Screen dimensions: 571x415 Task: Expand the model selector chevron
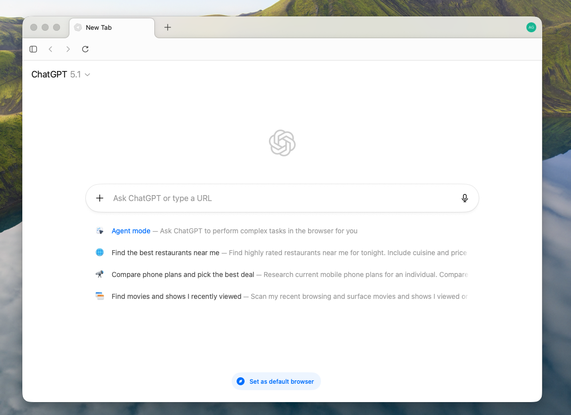tap(87, 74)
